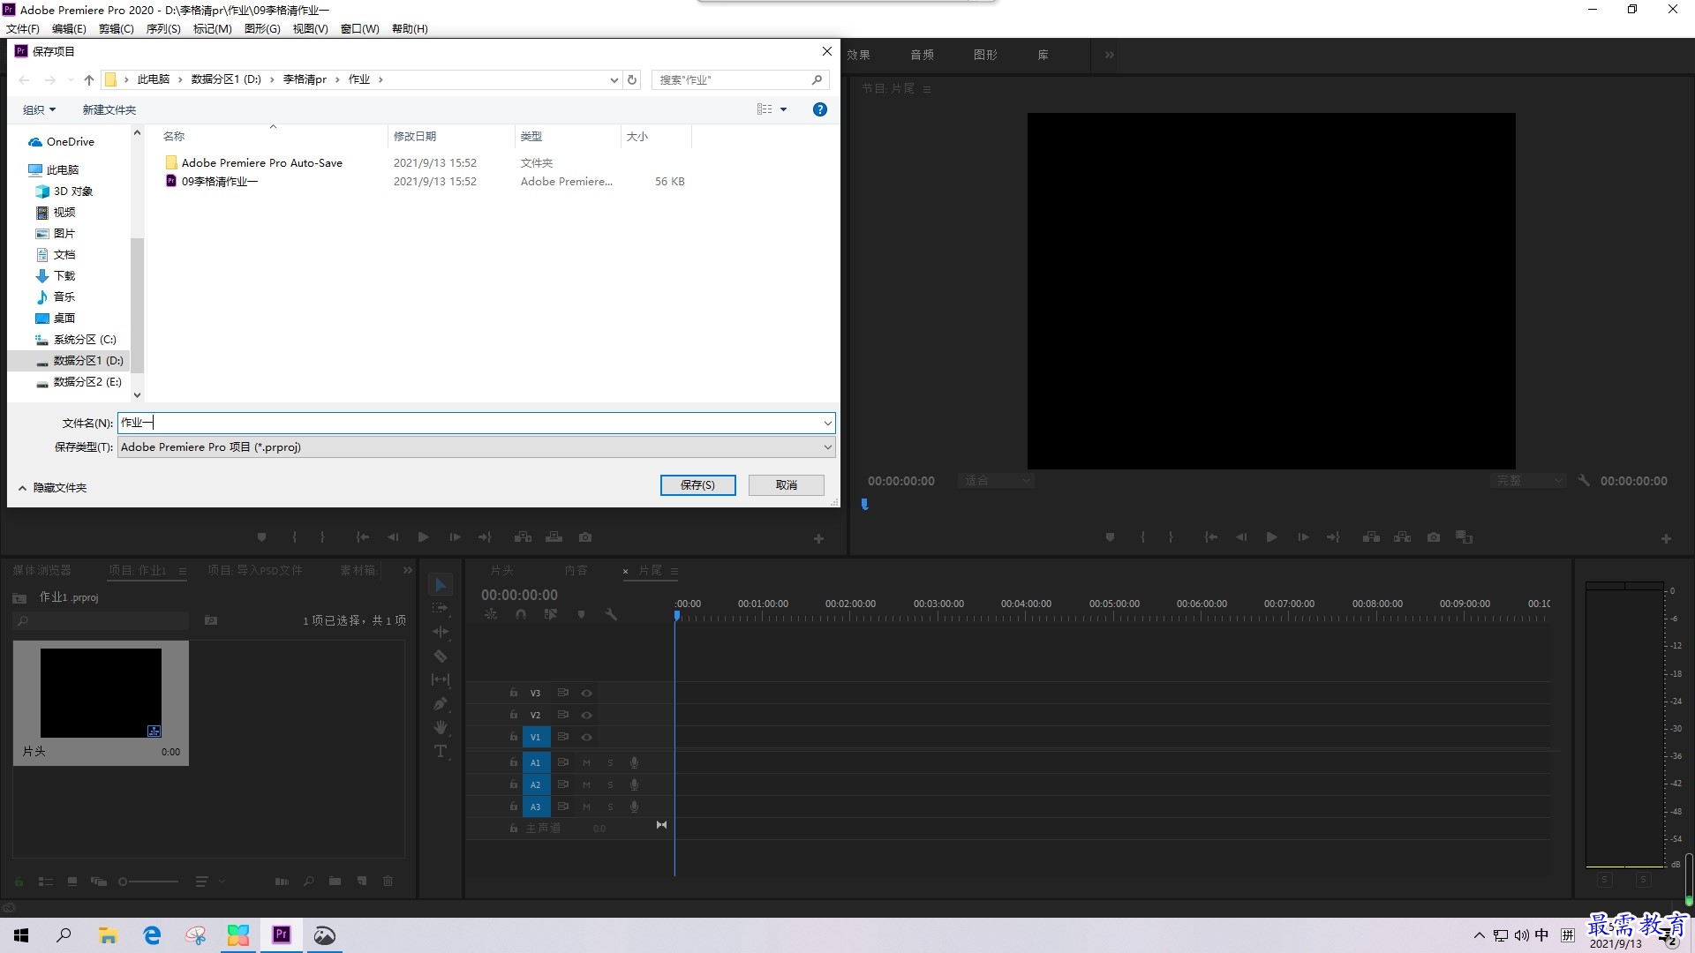Open Program monitor button editor plus
The image size is (1695, 953).
click(1666, 538)
